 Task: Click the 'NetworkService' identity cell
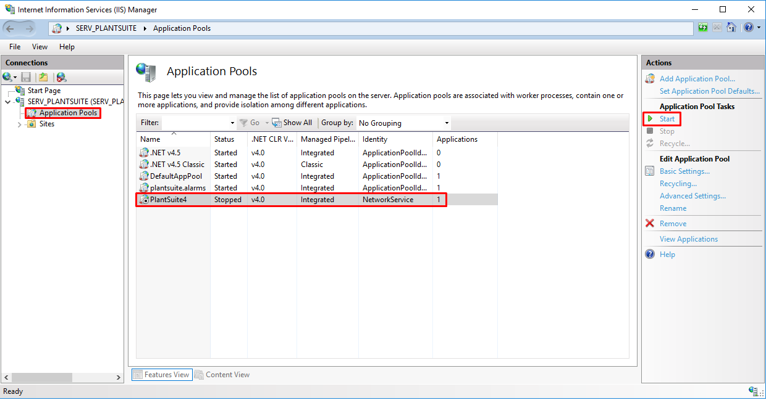click(x=388, y=200)
